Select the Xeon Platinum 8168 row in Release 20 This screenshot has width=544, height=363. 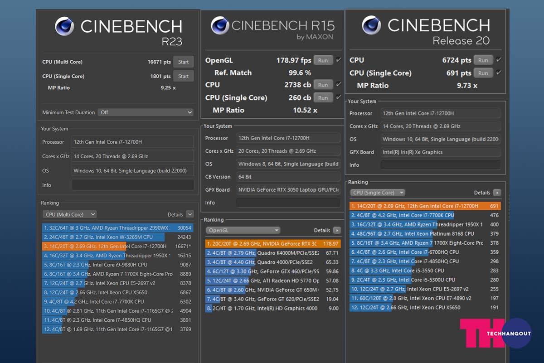coord(425,234)
